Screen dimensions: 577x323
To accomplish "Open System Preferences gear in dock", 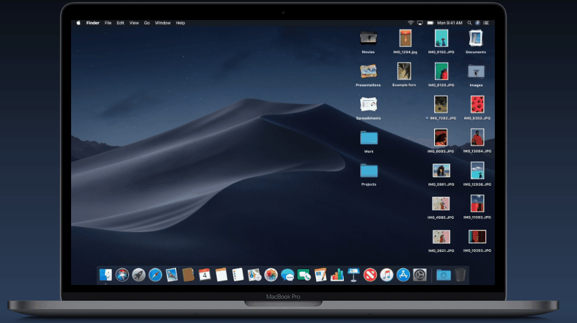I will click(420, 275).
